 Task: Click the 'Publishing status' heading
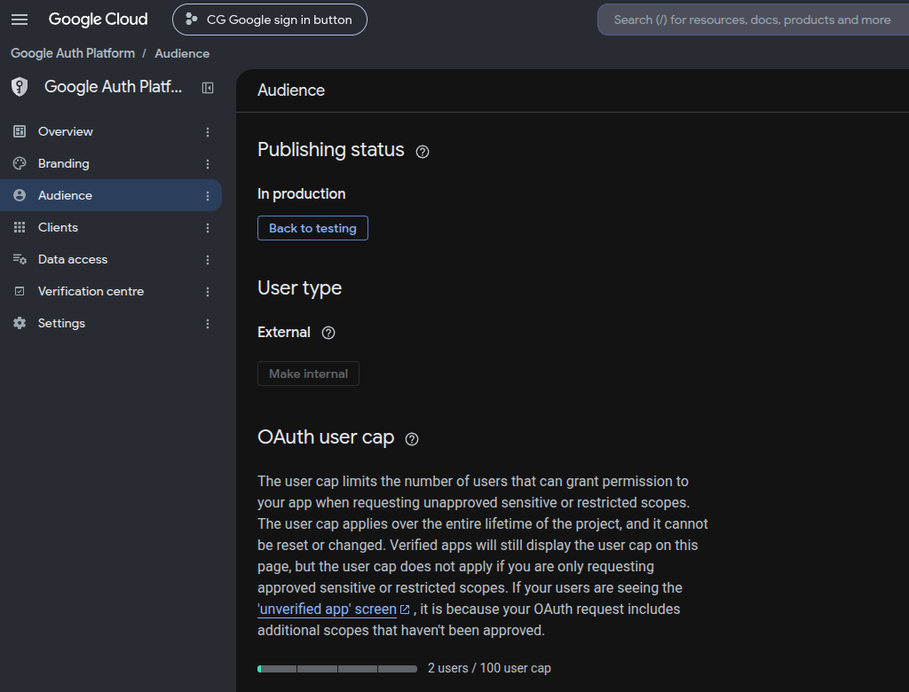click(331, 150)
